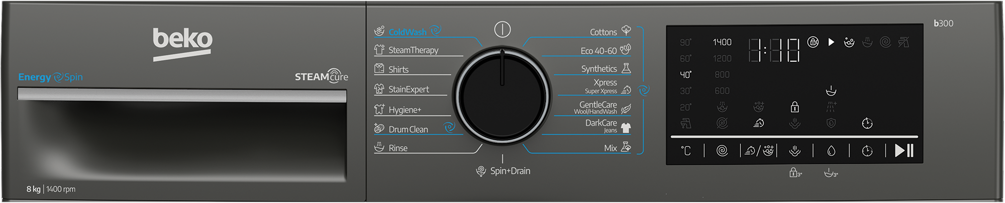Select the ColdWash programme

coord(407,32)
